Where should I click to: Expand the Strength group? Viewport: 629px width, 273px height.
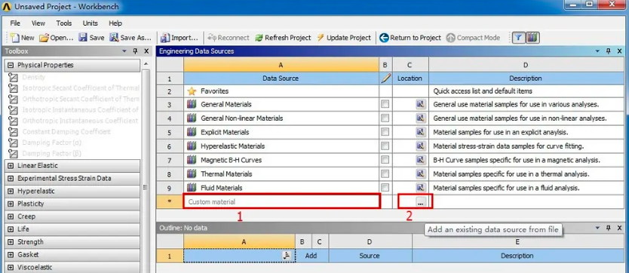tap(11, 242)
